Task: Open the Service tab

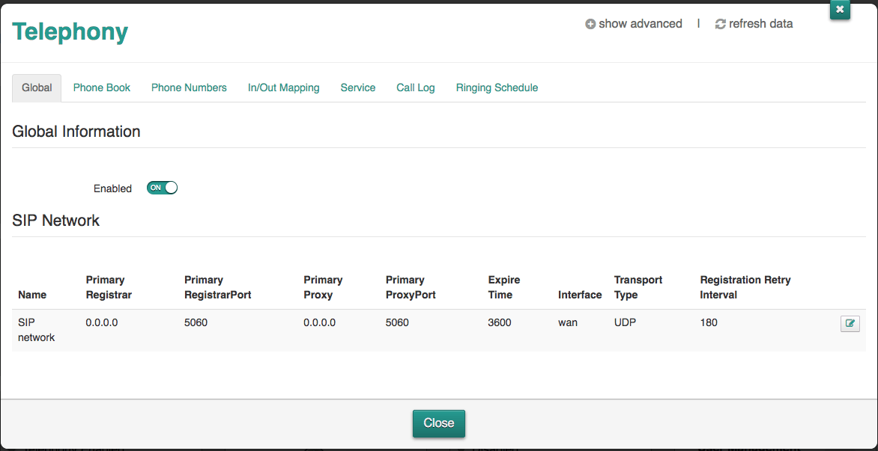Action: tap(358, 88)
